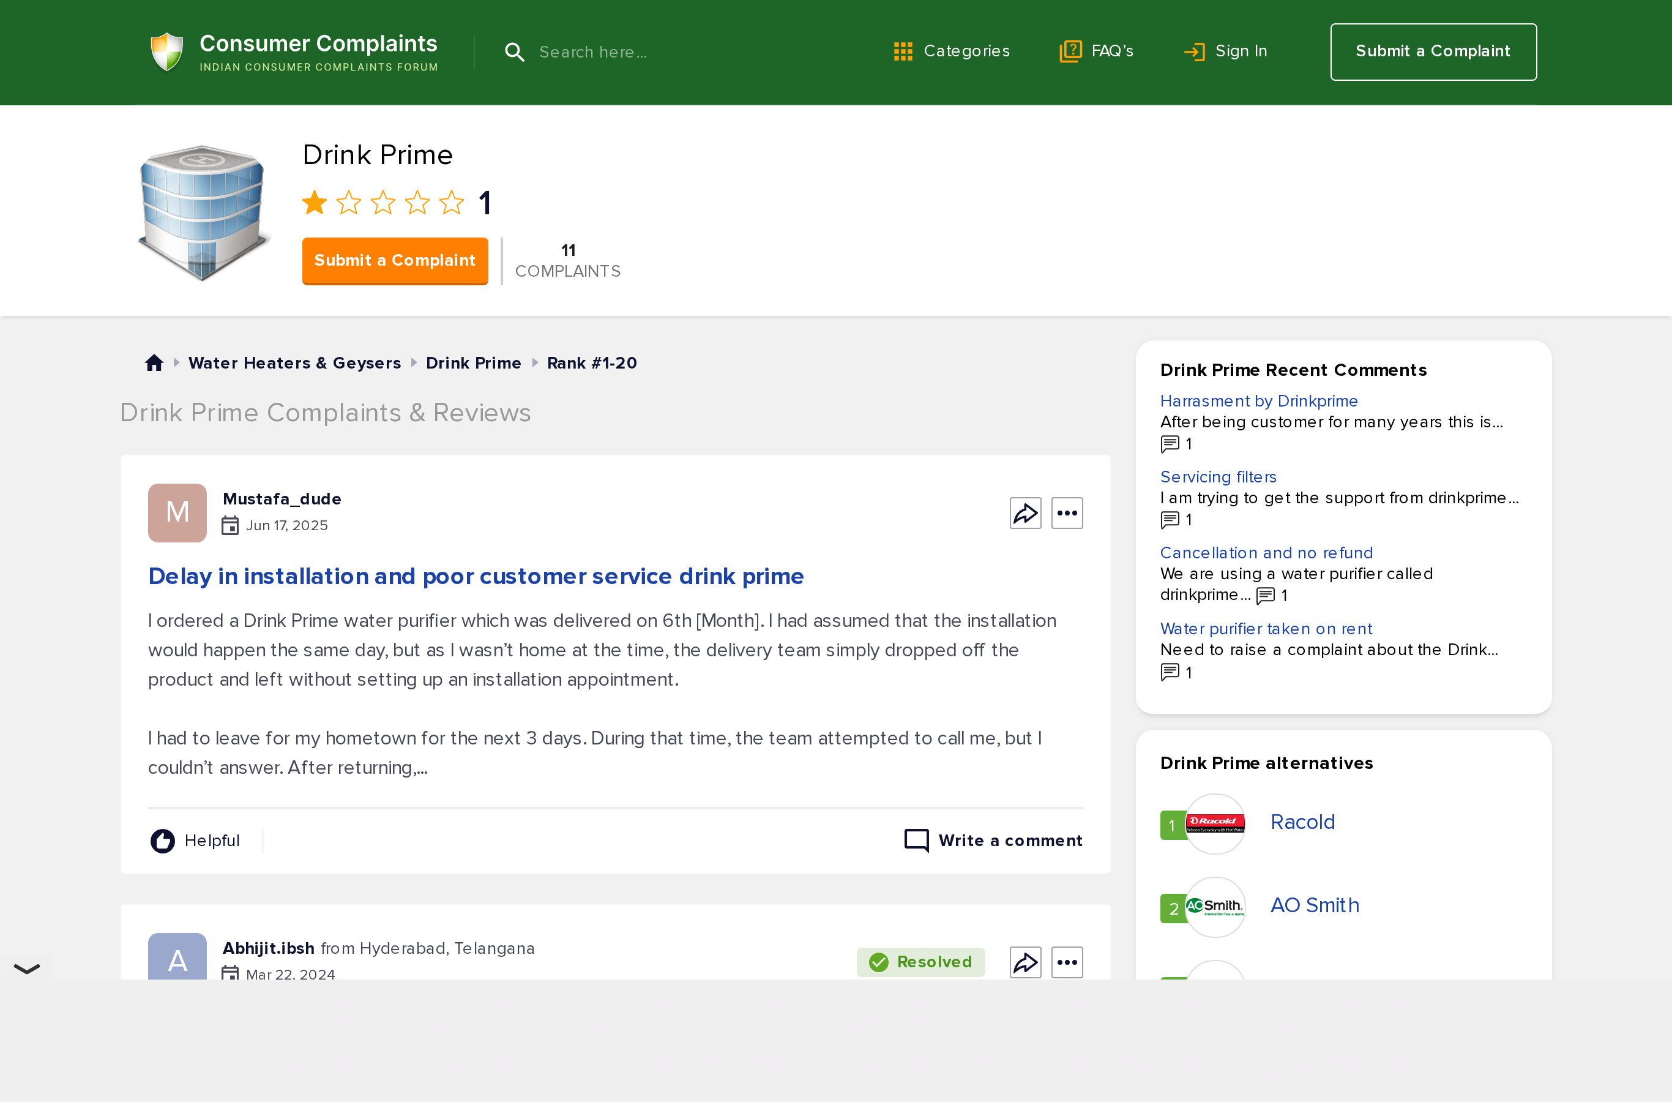Open more options on Mustafa_dude's complaint
Screen dimensions: 1672x1102
tap(1067, 513)
